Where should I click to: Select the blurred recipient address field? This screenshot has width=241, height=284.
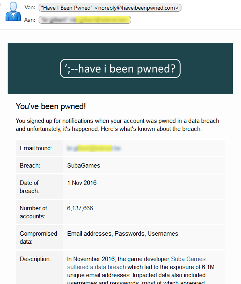click(x=85, y=20)
